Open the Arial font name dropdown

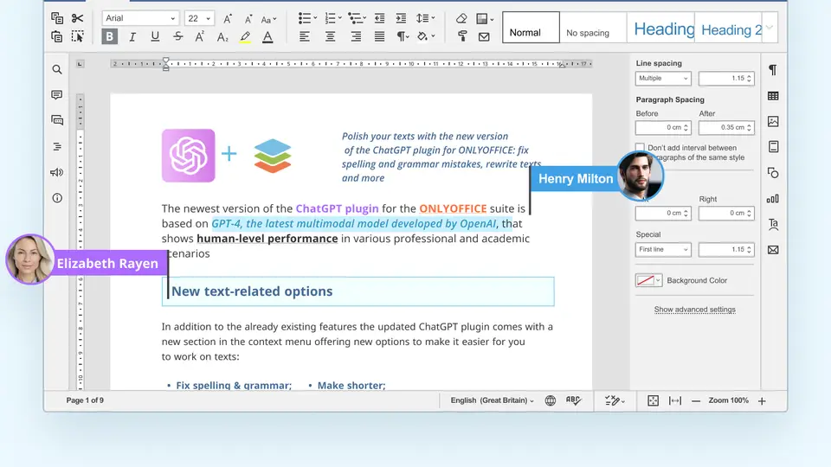140,18
